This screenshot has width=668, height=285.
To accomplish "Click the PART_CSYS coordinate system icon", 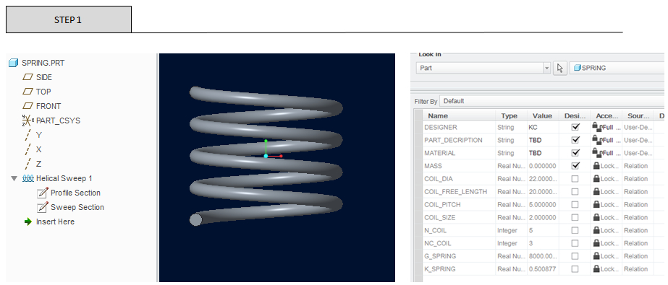I will pos(28,120).
